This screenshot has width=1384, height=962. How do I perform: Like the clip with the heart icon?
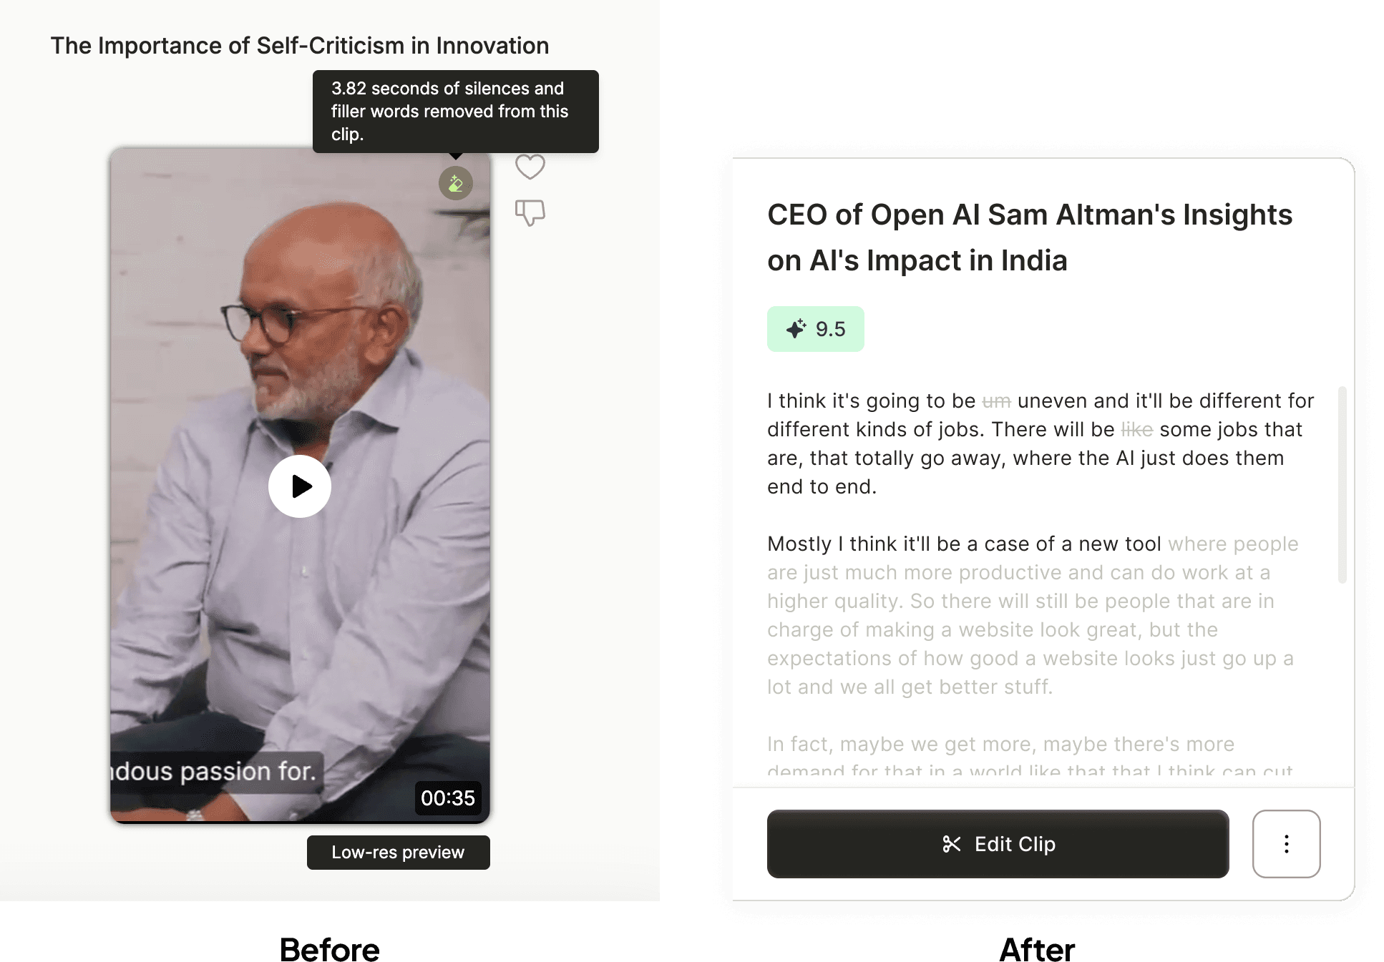pyautogui.click(x=530, y=167)
